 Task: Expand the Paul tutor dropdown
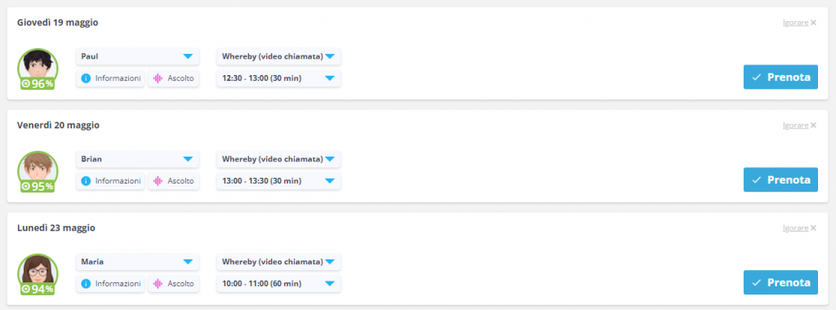pyautogui.click(x=137, y=56)
